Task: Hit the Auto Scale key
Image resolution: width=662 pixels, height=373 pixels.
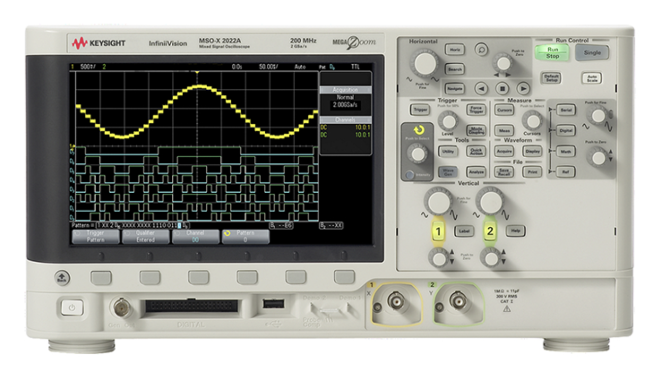Action: tap(591, 79)
